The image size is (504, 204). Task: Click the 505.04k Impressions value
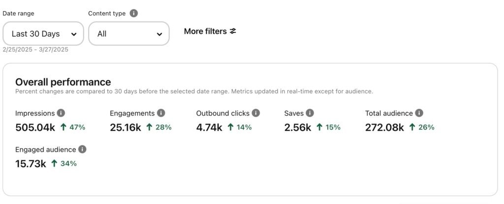(35, 127)
